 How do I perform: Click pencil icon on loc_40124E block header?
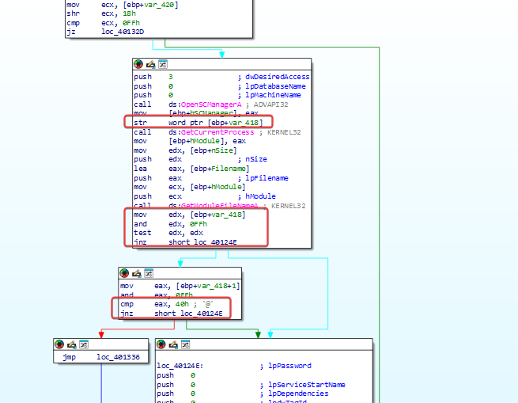[173, 344]
